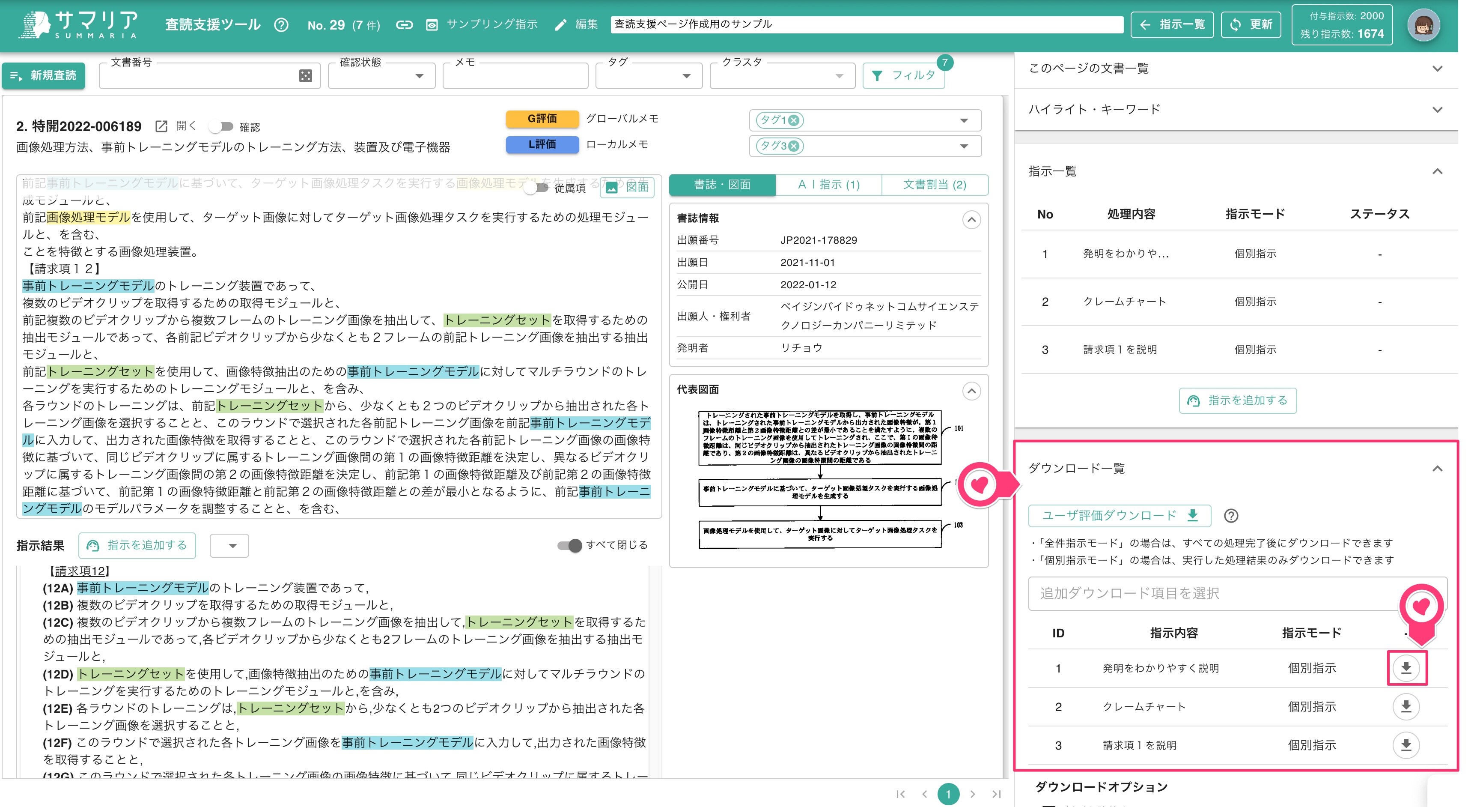Click the link/chain icon in the top bar
The image size is (1477, 807).
[x=405, y=25]
